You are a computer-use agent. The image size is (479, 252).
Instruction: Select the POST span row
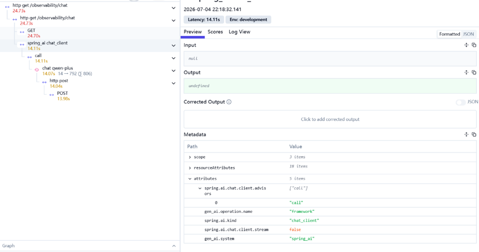click(89, 96)
